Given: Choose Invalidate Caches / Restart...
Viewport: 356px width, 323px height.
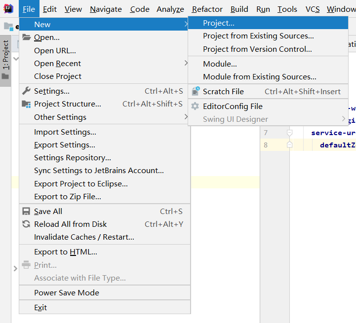Looking at the screenshot, I should (105, 237).
